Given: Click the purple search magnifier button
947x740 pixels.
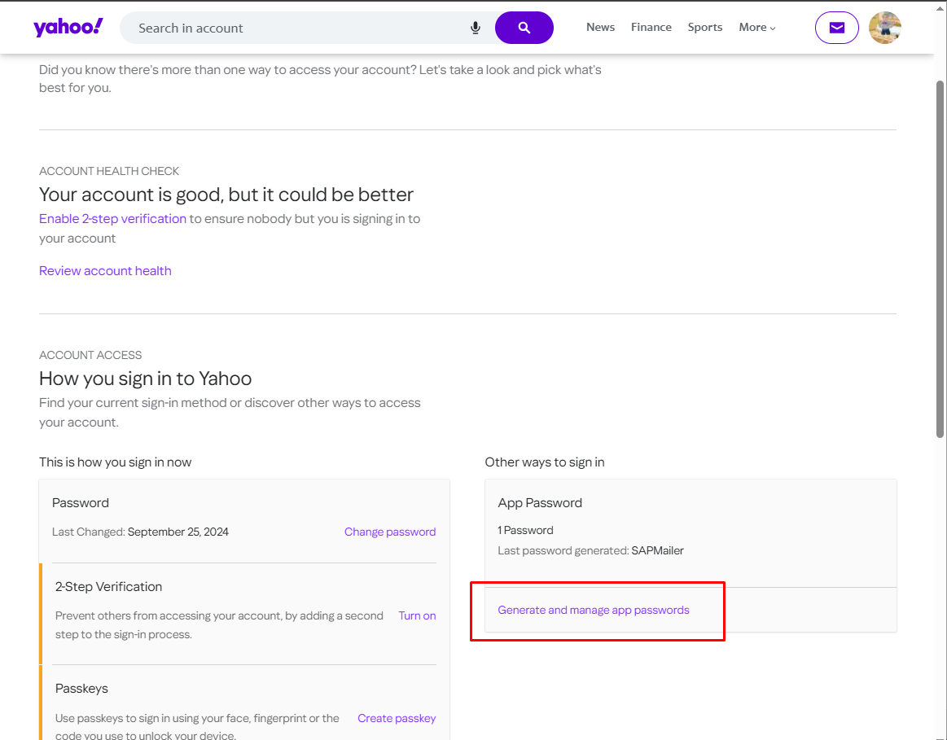Looking at the screenshot, I should [524, 28].
